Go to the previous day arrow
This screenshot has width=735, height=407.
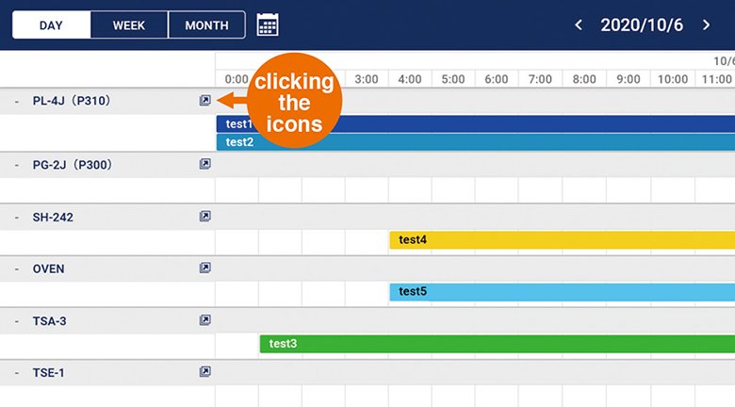579,24
